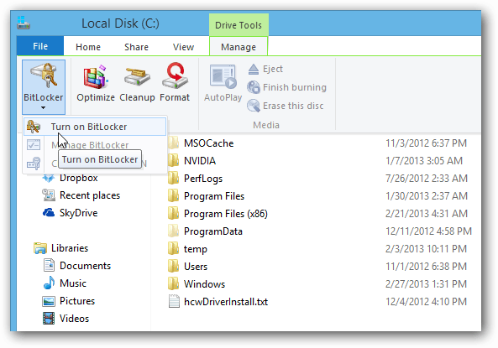
Task: Click the Windows date 2/27/2013 1:31 PM
Action: click(426, 284)
